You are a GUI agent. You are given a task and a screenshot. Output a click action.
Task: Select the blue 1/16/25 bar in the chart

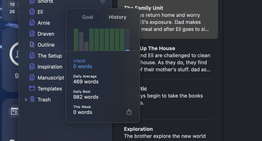coord(127,40)
